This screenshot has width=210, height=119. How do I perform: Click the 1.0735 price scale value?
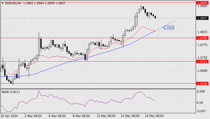coord(202,58)
